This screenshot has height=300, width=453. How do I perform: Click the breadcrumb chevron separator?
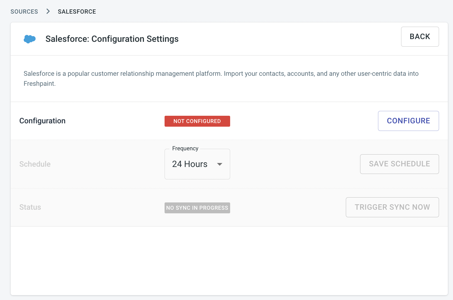click(x=48, y=11)
